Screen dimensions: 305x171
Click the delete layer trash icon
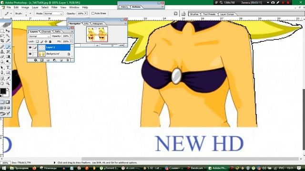68,60
